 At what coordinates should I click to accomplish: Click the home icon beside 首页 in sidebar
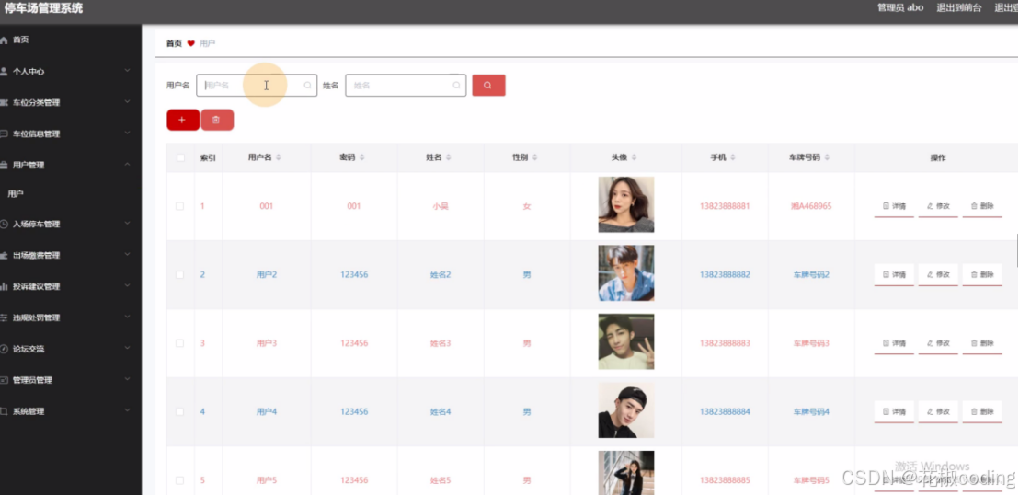pyautogui.click(x=4, y=40)
